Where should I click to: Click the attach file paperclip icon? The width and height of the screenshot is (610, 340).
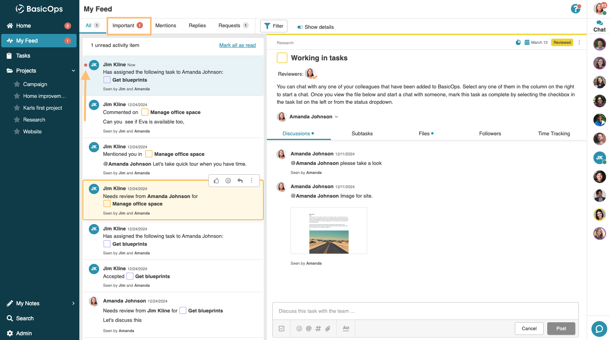328,329
